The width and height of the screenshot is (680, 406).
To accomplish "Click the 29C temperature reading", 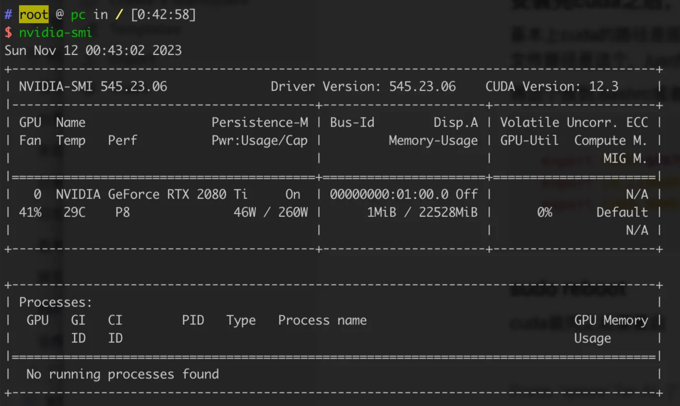I will pos(74,213).
